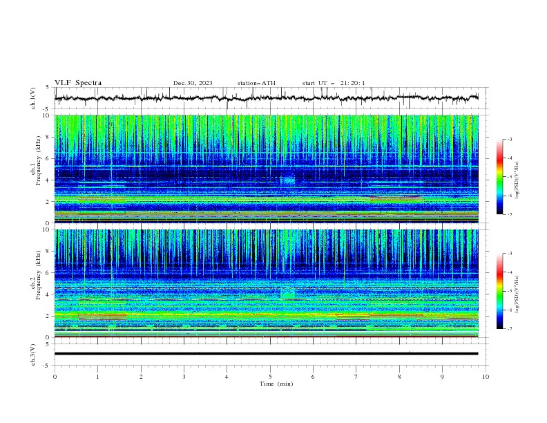Click the 'station=ATH' label
This screenshot has width=547, height=423.
click(256, 83)
